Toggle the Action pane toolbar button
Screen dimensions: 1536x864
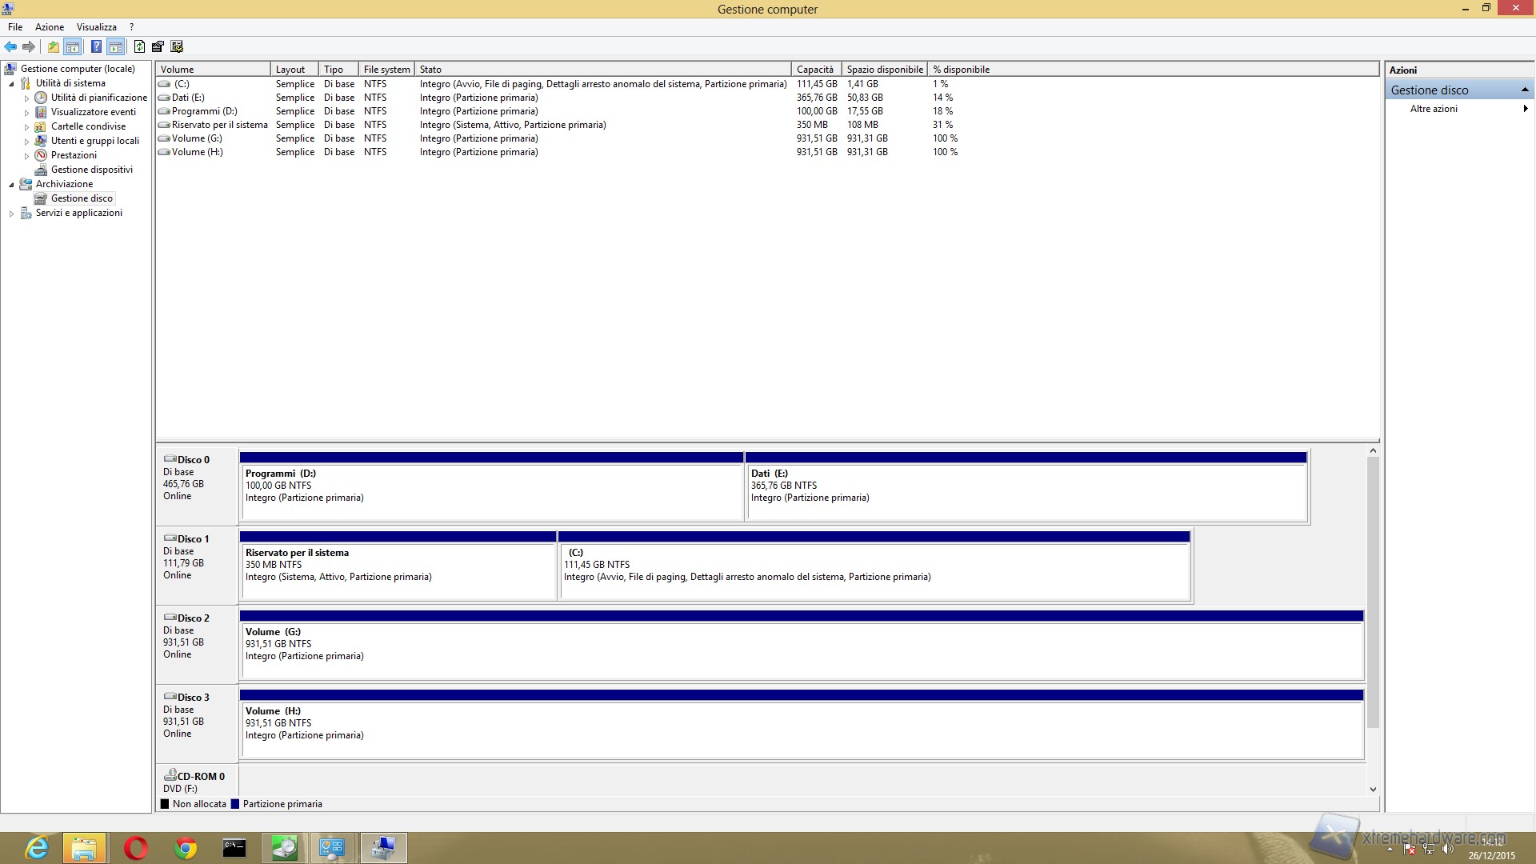[x=116, y=46]
